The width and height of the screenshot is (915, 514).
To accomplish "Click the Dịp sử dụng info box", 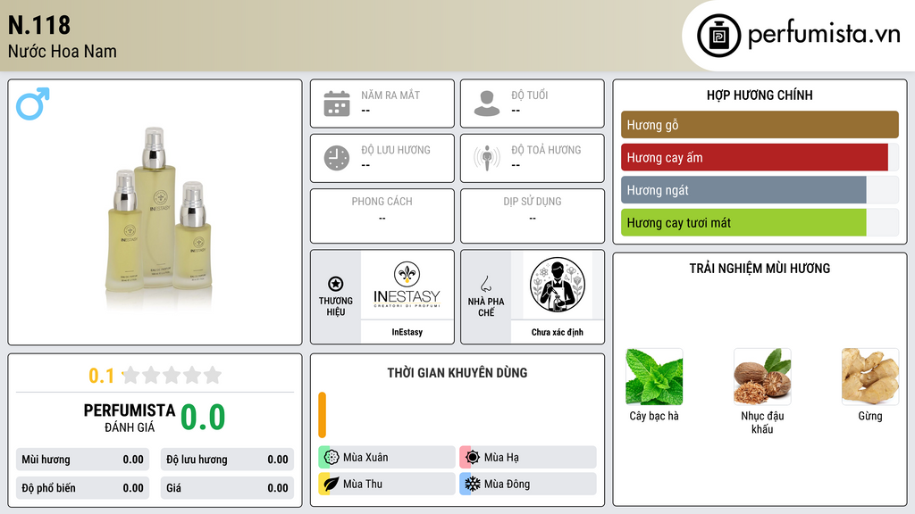I will (x=533, y=216).
